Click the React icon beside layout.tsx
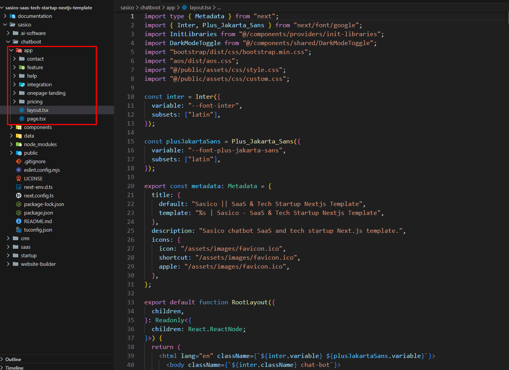This screenshot has height=370, width=509. (x=22, y=110)
